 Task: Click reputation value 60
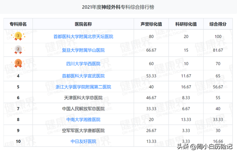151,64
